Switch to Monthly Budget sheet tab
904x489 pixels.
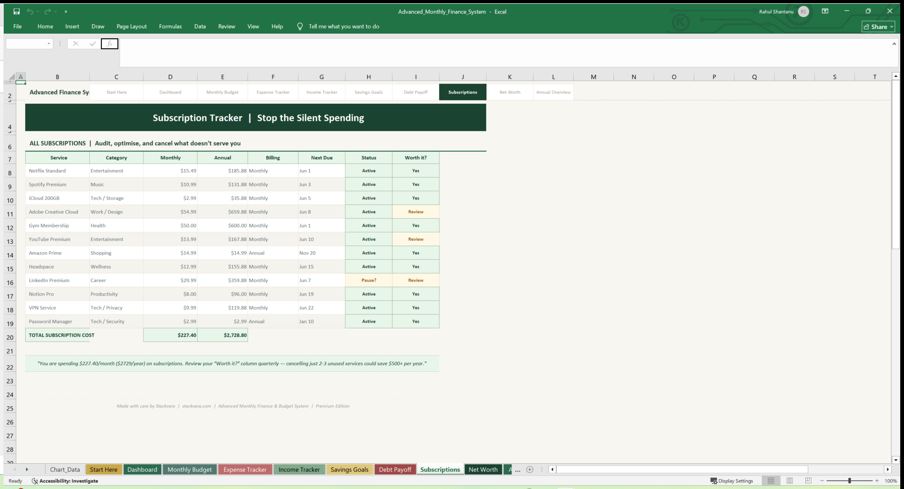pos(190,469)
